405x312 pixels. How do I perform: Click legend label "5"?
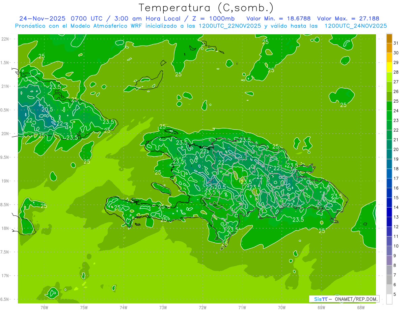coord(395,294)
